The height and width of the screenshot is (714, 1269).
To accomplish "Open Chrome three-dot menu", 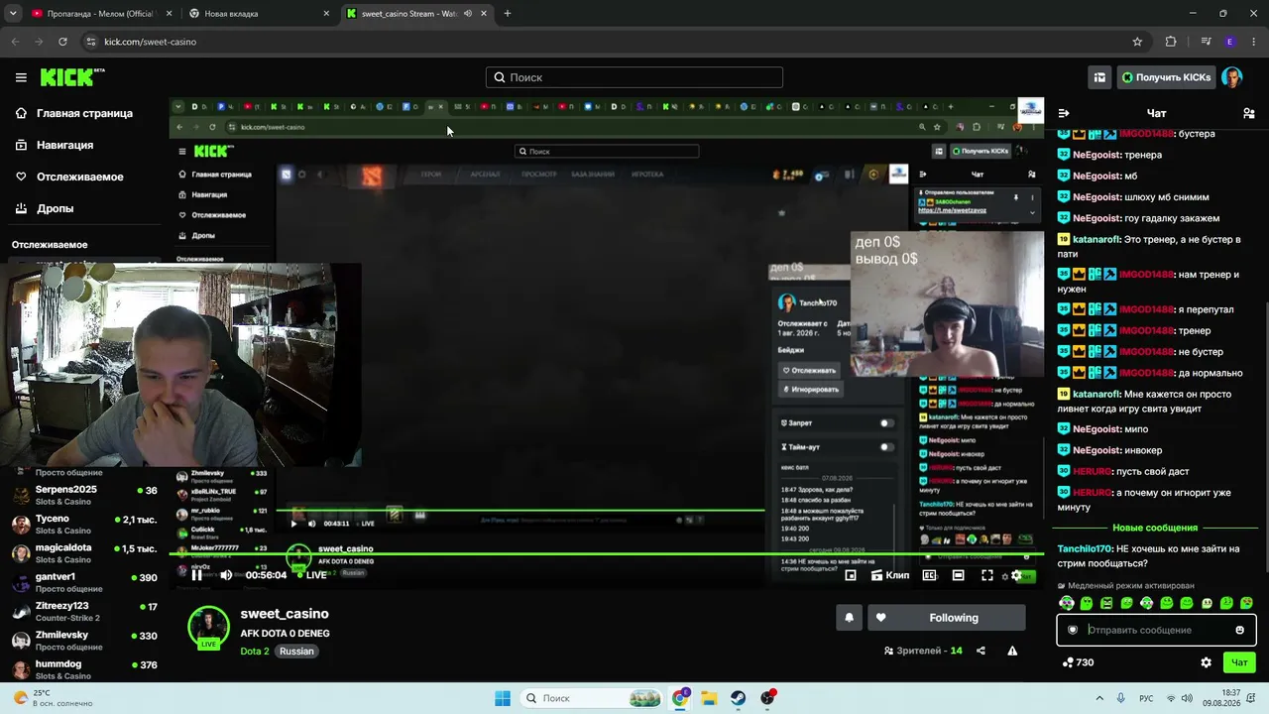I will click(x=1254, y=42).
